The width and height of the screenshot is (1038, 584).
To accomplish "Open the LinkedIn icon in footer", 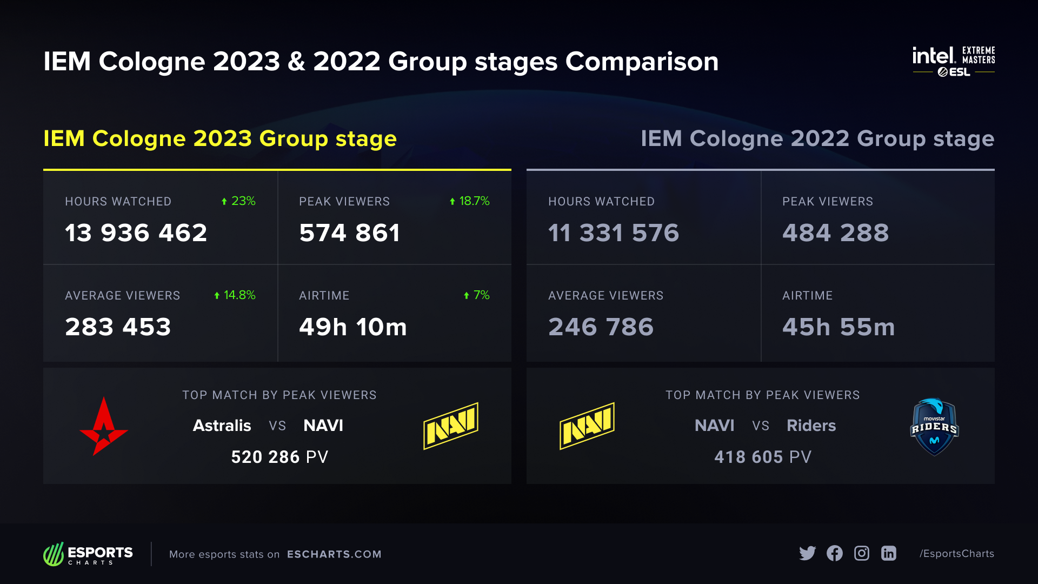I will point(889,553).
